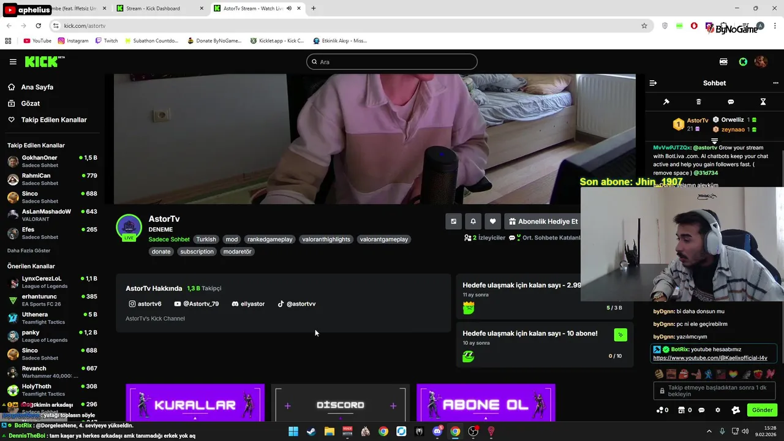784x441 pixels.
Task: Open the user profile avatar menu
Action: [x=761, y=62]
